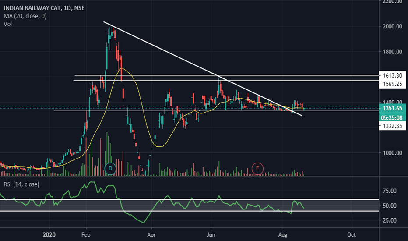Click the 1569.25 price label
This screenshot has height=241, width=408.
392,84
